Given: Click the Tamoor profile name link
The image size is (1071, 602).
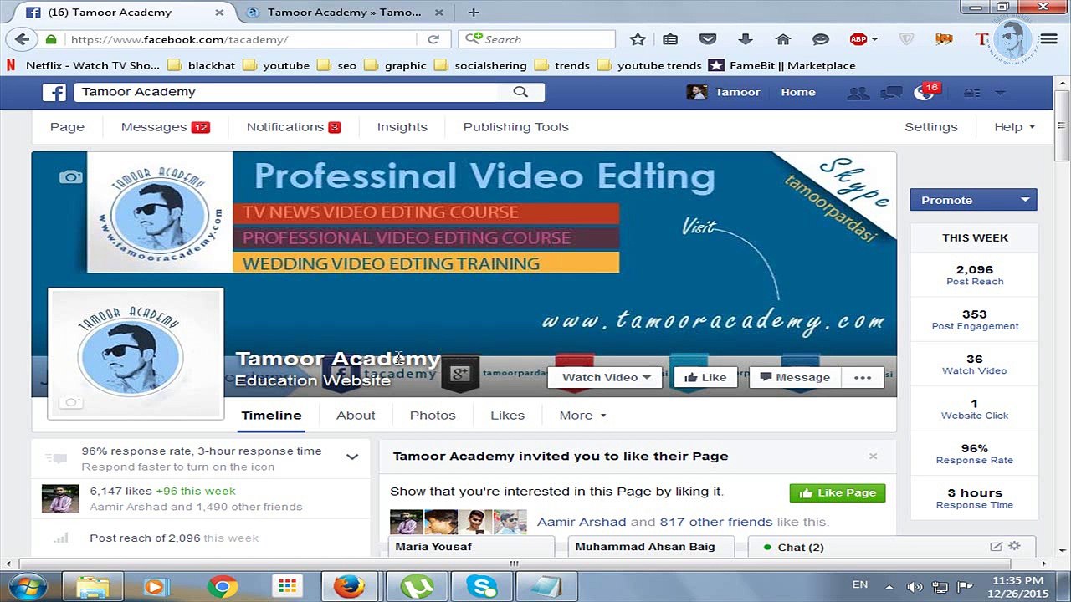Looking at the screenshot, I should coord(737,93).
